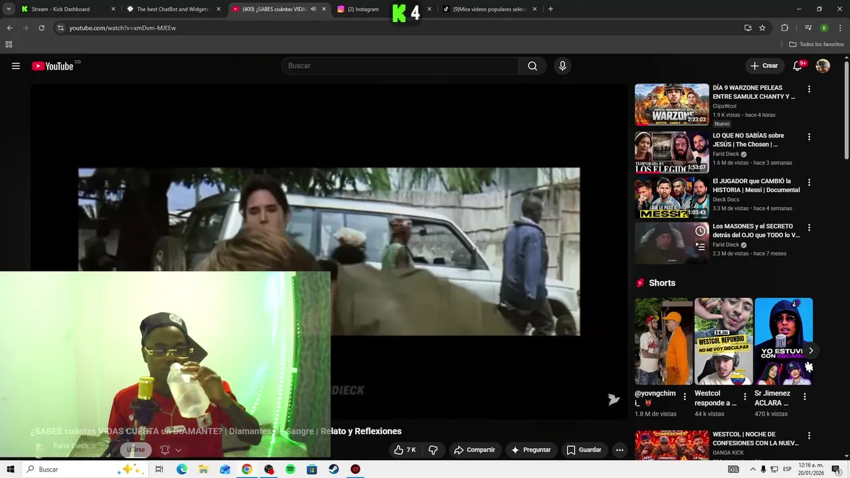Screen dimensions: 850x478
Task: Open the Chrome tab search dropdown
Action: tap(9, 9)
